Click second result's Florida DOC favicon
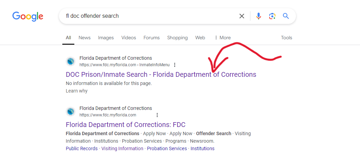This screenshot has height=157, width=360. pos(71,112)
